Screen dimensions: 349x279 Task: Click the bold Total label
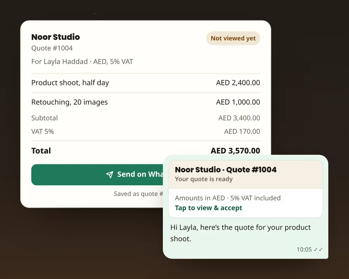point(41,151)
